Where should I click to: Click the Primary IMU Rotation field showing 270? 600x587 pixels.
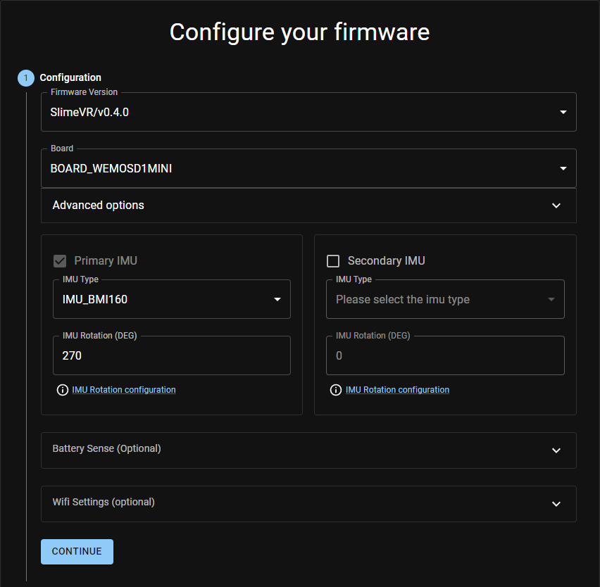tap(171, 356)
